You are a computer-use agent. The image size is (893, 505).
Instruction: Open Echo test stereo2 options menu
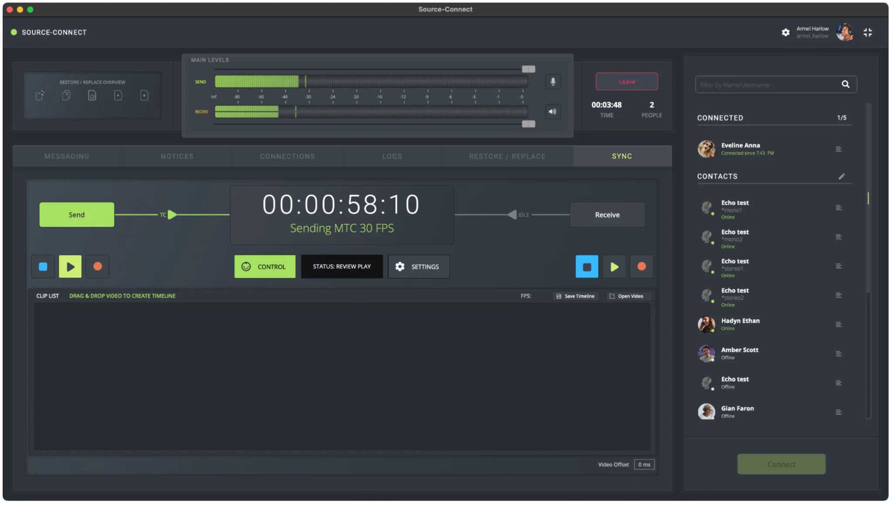click(838, 295)
